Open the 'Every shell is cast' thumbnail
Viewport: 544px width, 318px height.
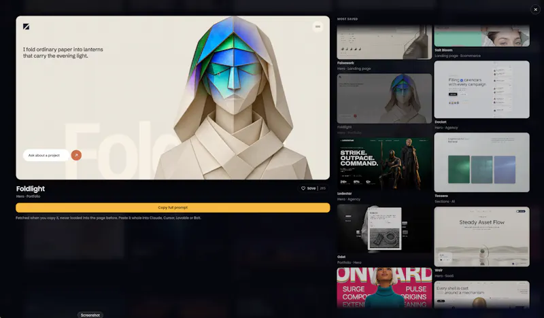click(x=482, y=294)
